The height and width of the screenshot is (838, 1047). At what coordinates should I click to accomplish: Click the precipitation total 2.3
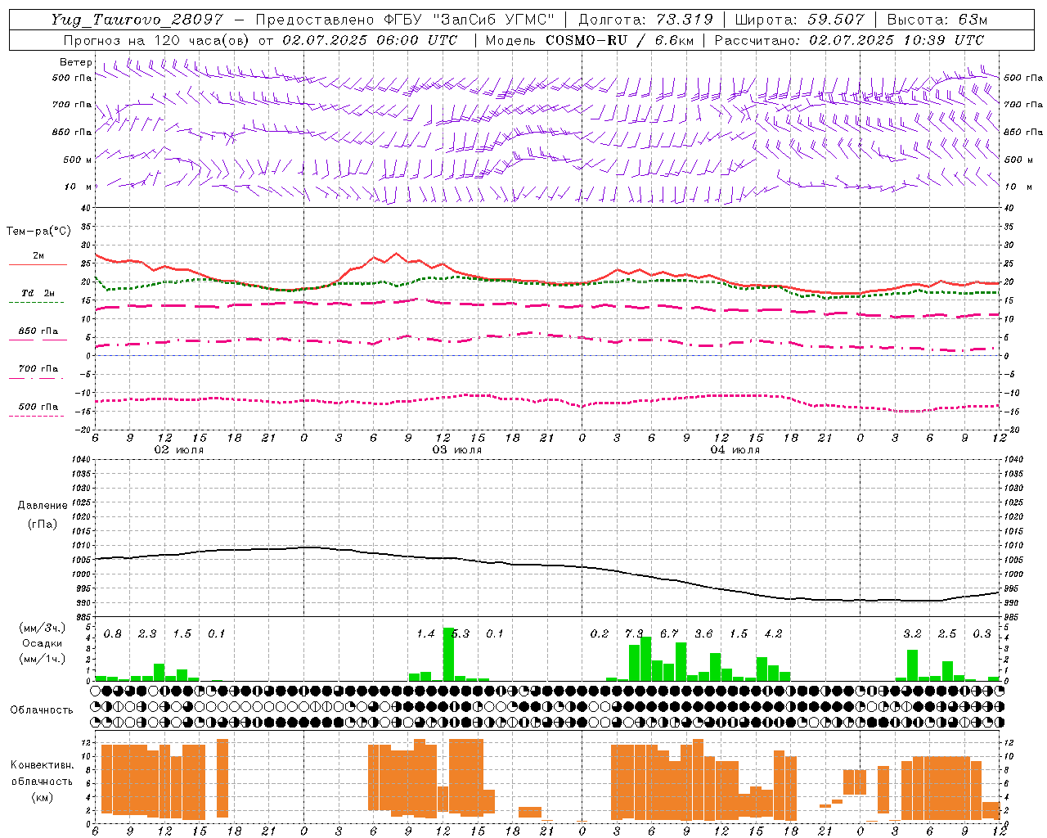pyautogui.click(x=147, y=634)
